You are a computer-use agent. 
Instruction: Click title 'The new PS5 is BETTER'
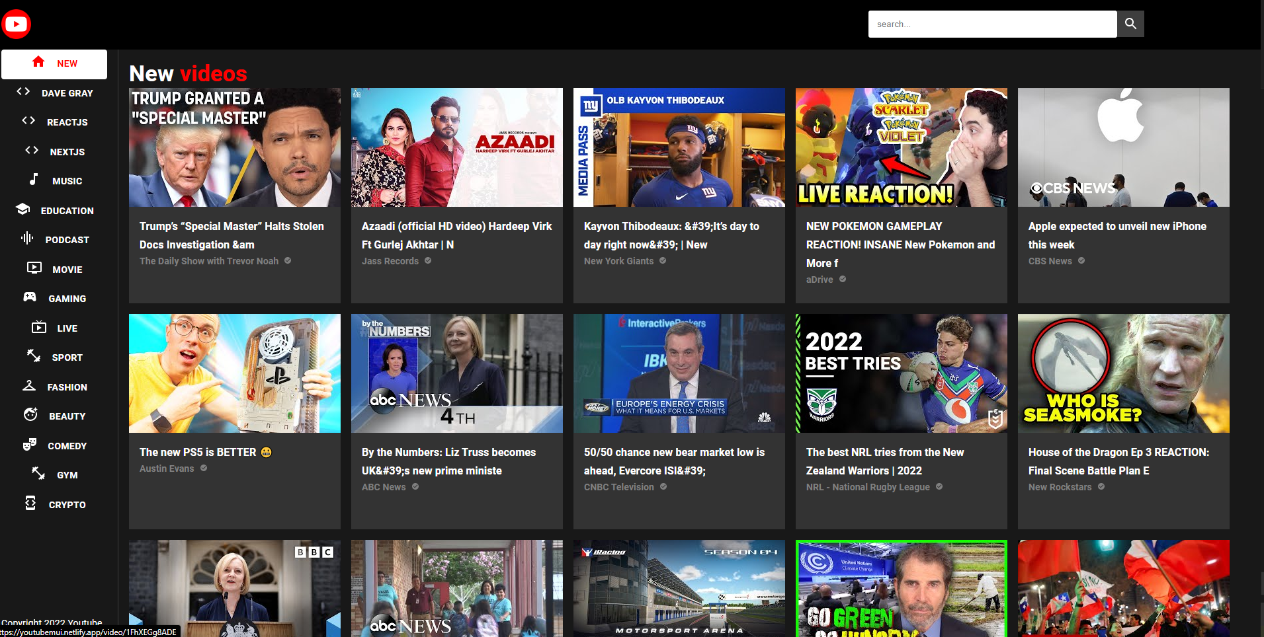pyautogui.click(x=206, y=452)
